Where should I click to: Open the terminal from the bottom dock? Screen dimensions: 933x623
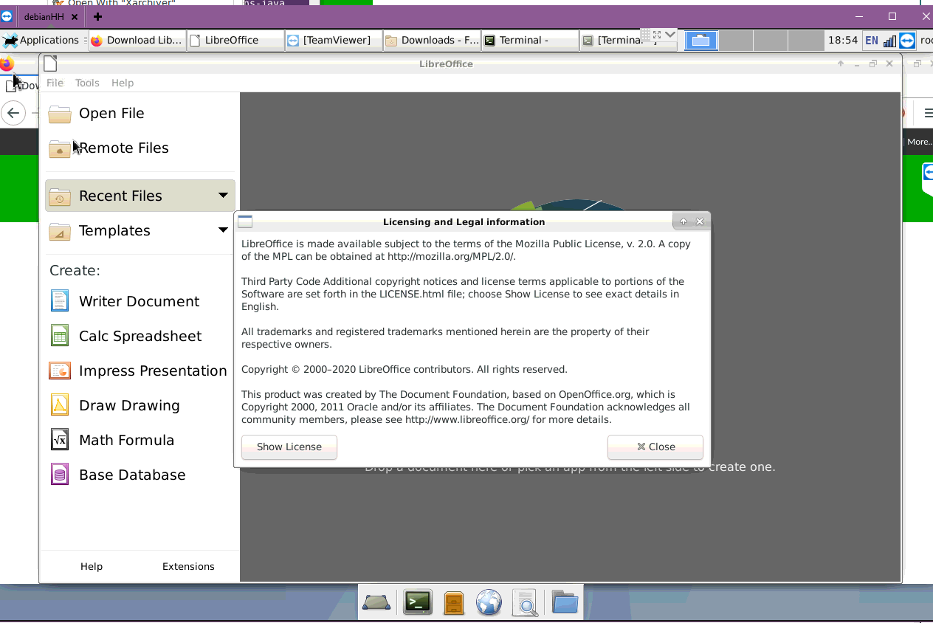point(418,602)
